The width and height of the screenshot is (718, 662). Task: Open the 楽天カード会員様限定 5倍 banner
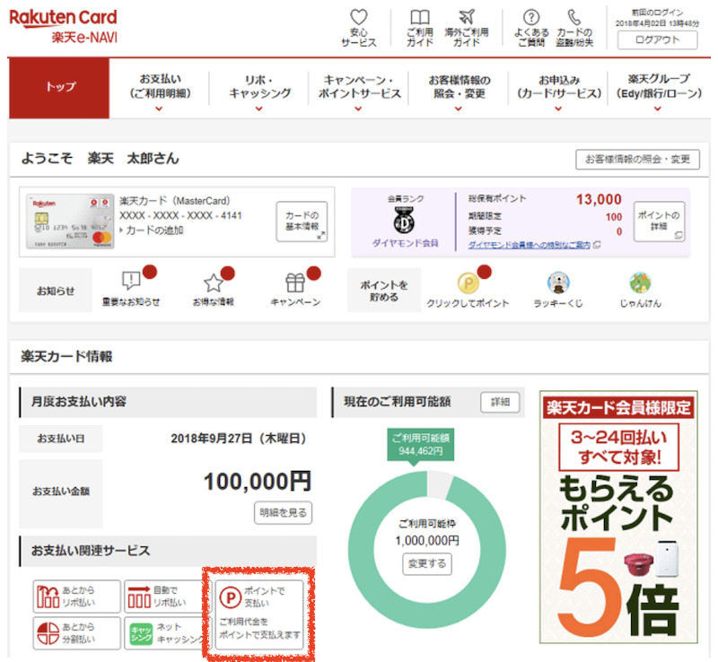click(618, 518)
